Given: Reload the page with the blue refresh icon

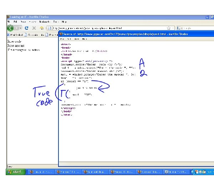Looking at the screenshot, I should click(x=26, y=28).
